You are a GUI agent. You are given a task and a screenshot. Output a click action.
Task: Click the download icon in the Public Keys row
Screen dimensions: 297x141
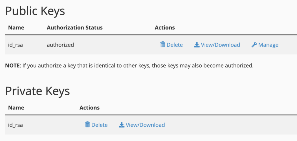point(197,45)
